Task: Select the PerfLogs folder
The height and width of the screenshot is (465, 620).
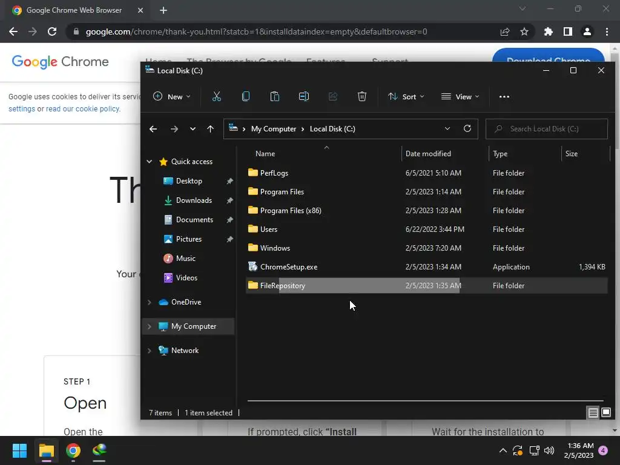Action: [427, 173]
